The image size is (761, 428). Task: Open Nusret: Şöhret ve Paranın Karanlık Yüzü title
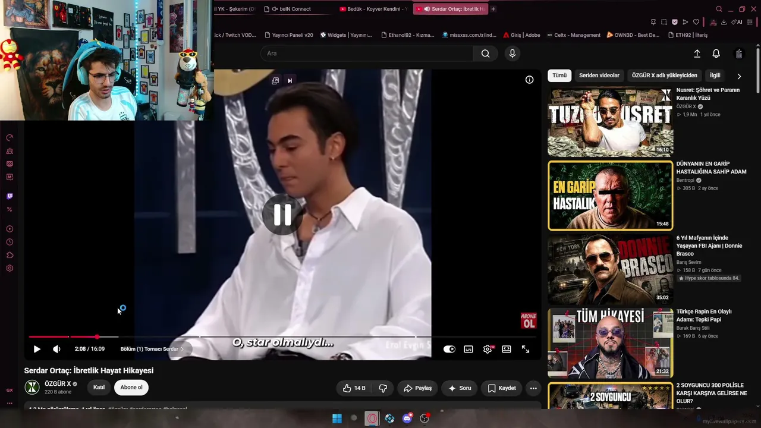[x=708, y=94]
